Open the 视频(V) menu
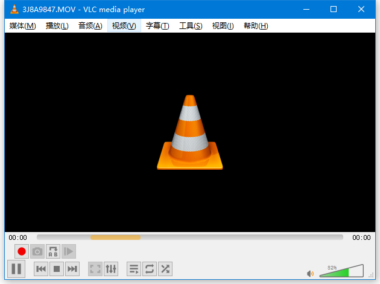Image resolution: width=380 pixels, height=284 pixels. point(124,26)
